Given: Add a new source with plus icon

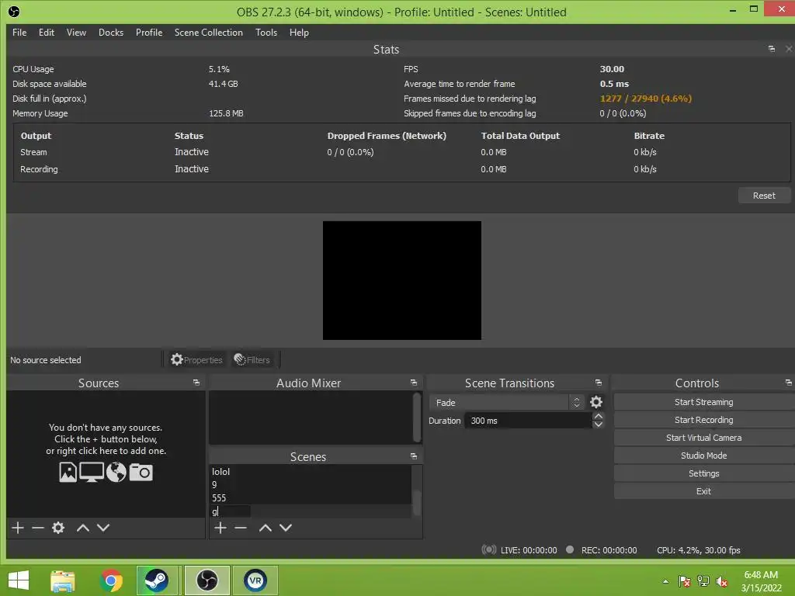Looking at the screenshot, I should (18, 528).
